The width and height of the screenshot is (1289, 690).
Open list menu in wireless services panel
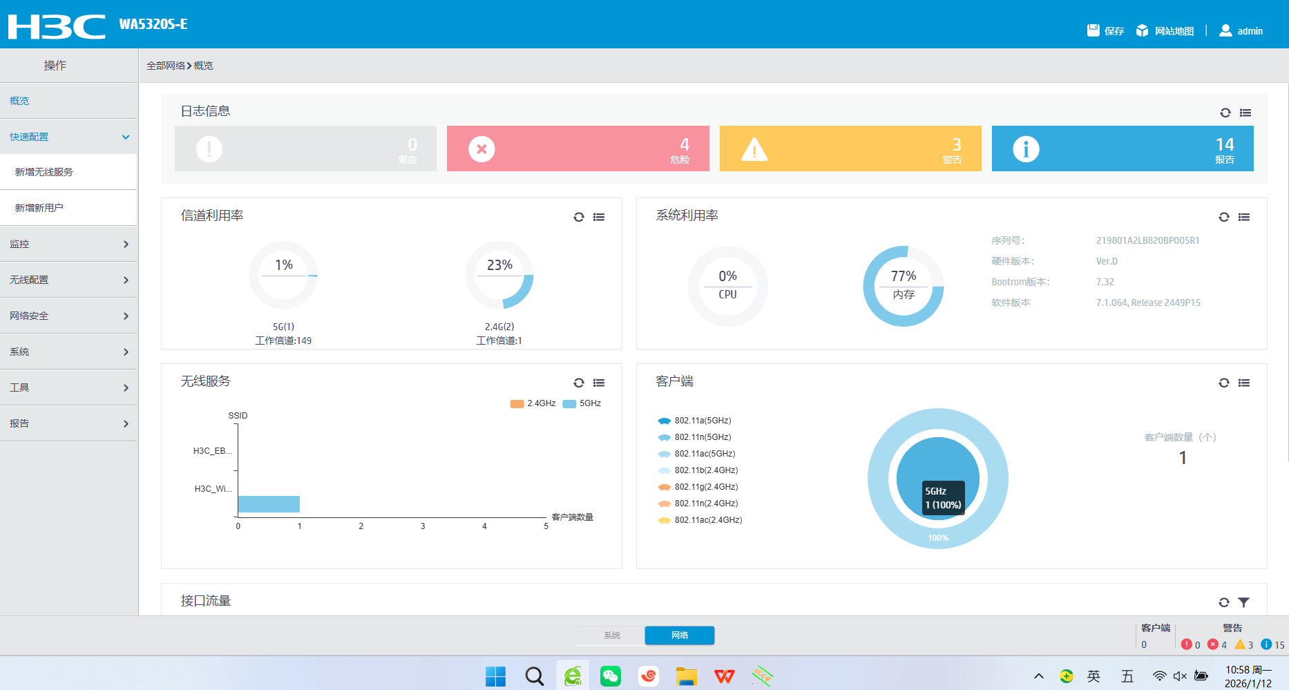[x=599, y=383]
